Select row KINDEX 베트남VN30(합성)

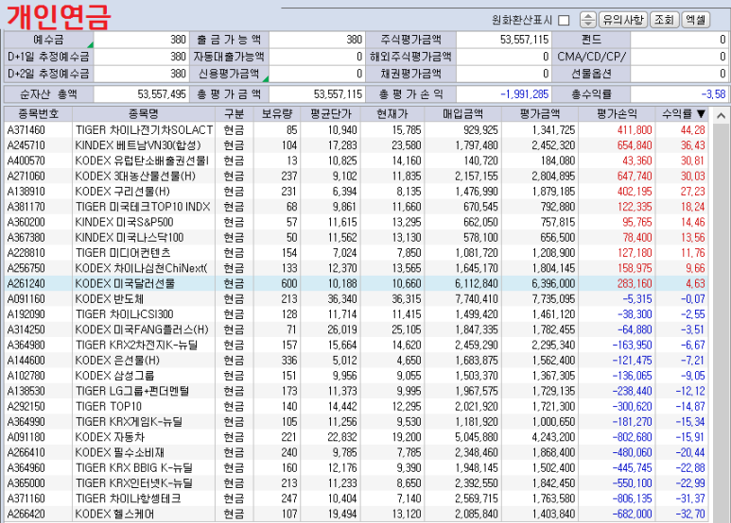[356, 145]
